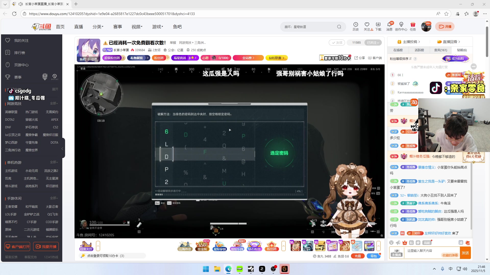Toggle the 高能 danmaku option
Viewport: 490px width, 275px height.
[x=427, y=243]
